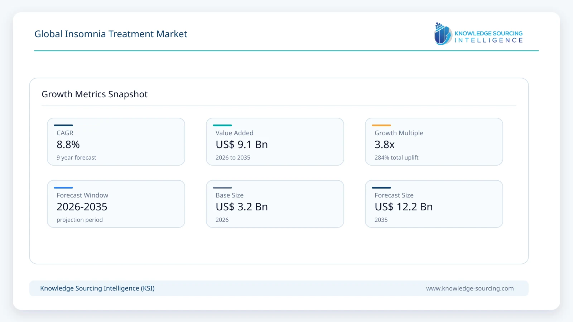Click the '2035' caption under Forecast Size

pos(381,220)
